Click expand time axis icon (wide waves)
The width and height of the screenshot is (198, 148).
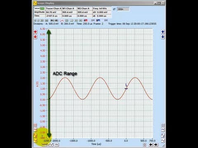51,144
